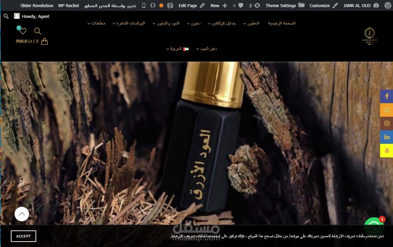Click the Howdy, Agent avatar

[17, 16]
